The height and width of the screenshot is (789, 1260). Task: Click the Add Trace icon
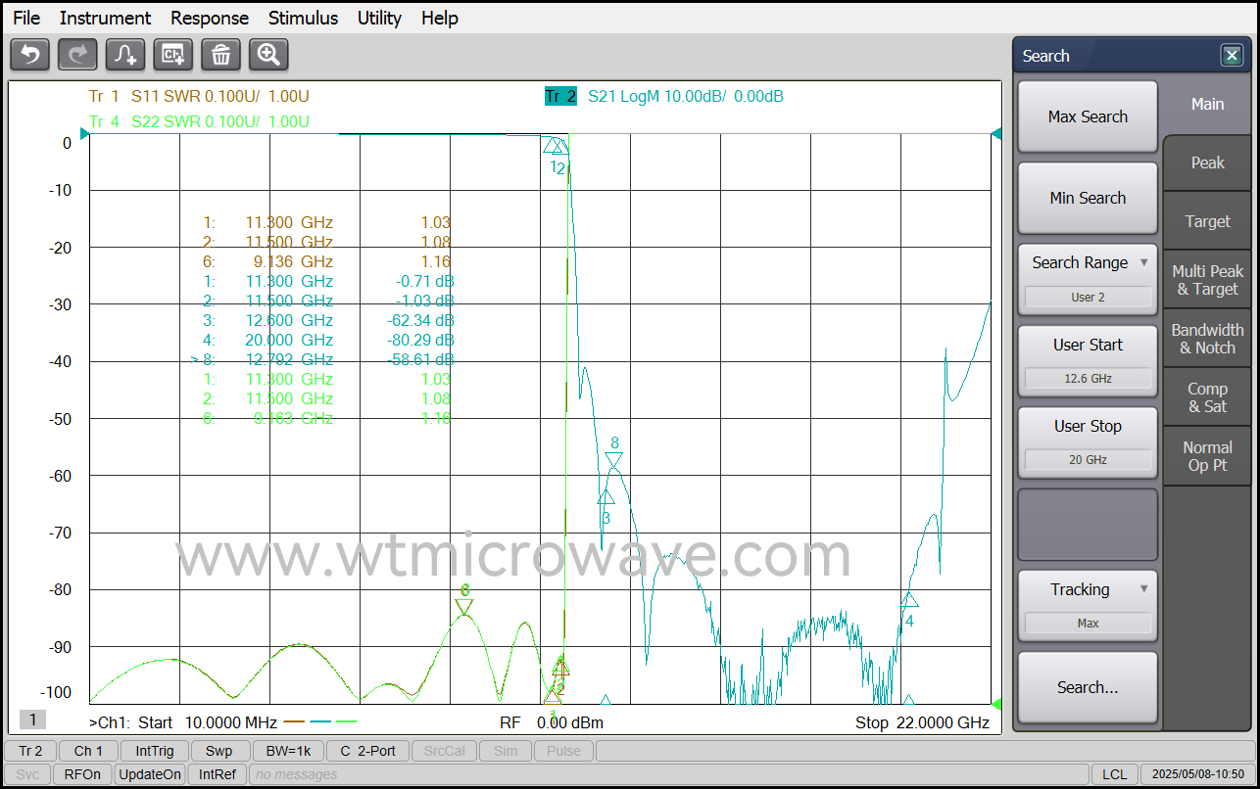pyautogui.click(x=125, y=55)
